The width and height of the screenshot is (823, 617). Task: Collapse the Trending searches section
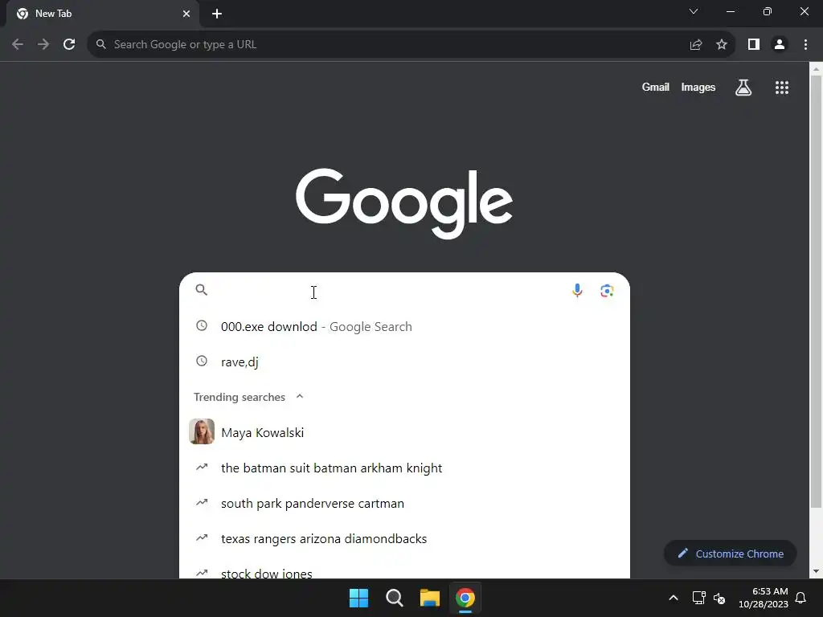pos(300,397)
